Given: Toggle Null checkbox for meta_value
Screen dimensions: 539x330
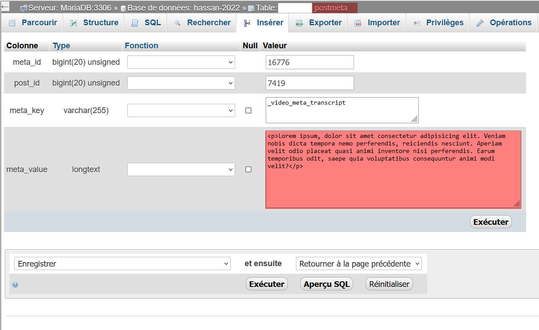Looking at the screenshot, I should [248, 169].
